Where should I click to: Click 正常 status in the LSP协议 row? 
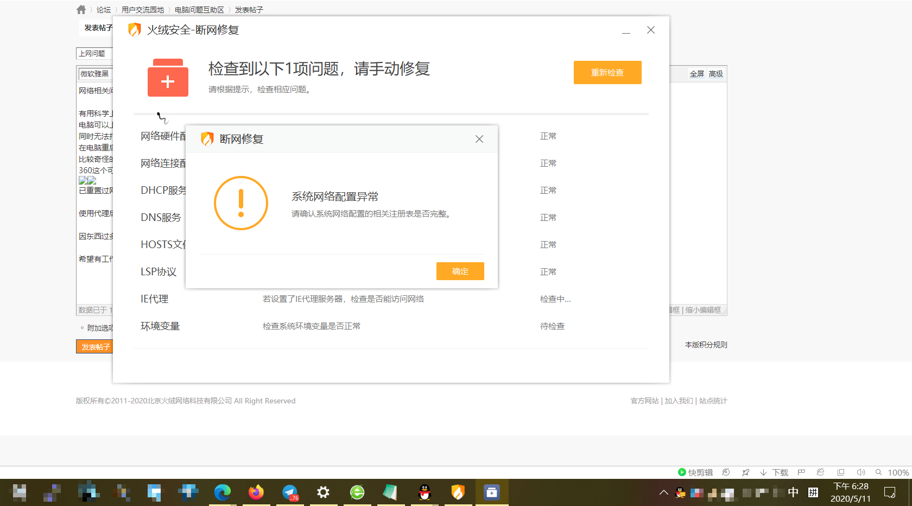pyautogui.click(x=548, y=272)
